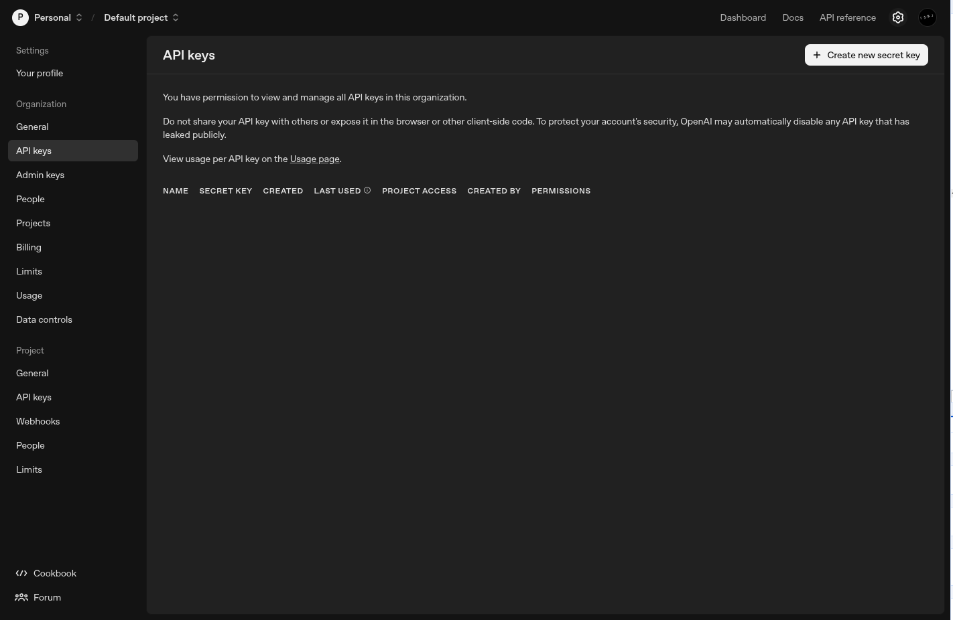The height and width of the screenshot is (620, 953).
Task: Click the PROJECT ACCESS column header
Action: pyautogui.click(x=419, y=191)
